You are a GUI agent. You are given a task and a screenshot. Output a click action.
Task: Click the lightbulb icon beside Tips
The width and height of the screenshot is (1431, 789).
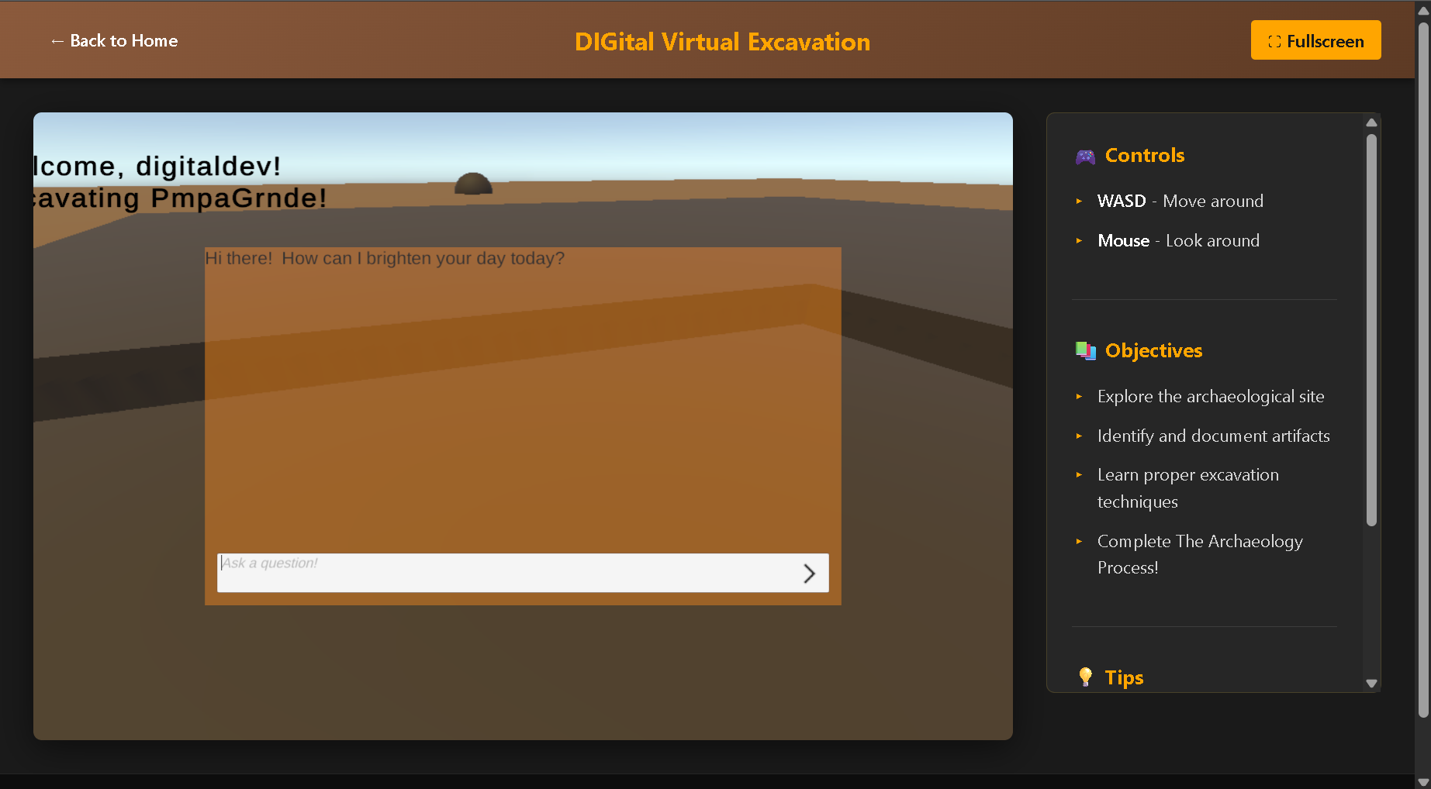click(1085, 677)
